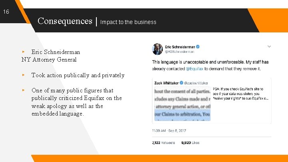Click Eric Schneiderman's profile avatar
Screen dimensions: 288x162
(157, 49)
